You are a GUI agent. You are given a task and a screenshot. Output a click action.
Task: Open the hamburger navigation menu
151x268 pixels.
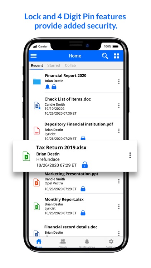pos(34,56)
